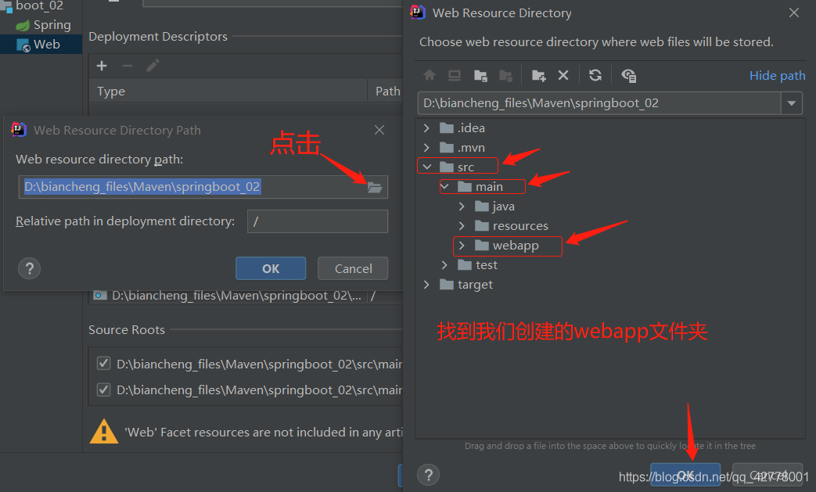Expand the java folder

coord(462,206)
